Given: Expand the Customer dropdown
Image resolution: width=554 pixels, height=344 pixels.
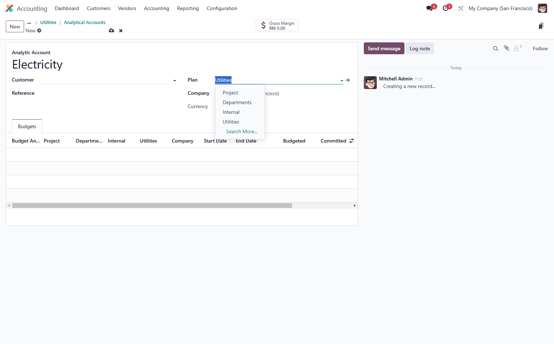Looking at the screenshot, I should pos(175,80).
